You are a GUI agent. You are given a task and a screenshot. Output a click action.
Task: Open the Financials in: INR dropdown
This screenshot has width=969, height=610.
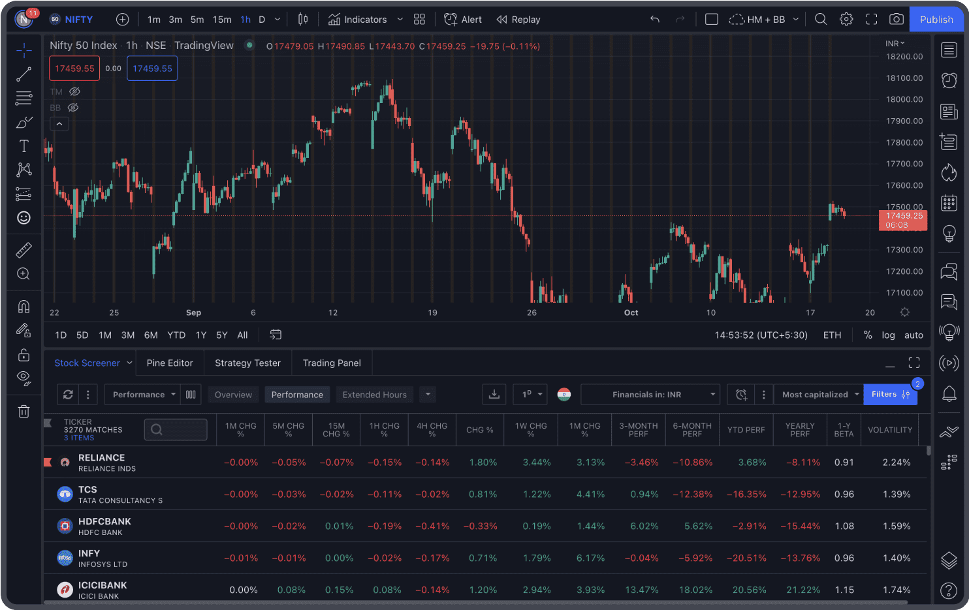(x=650, y=395)
